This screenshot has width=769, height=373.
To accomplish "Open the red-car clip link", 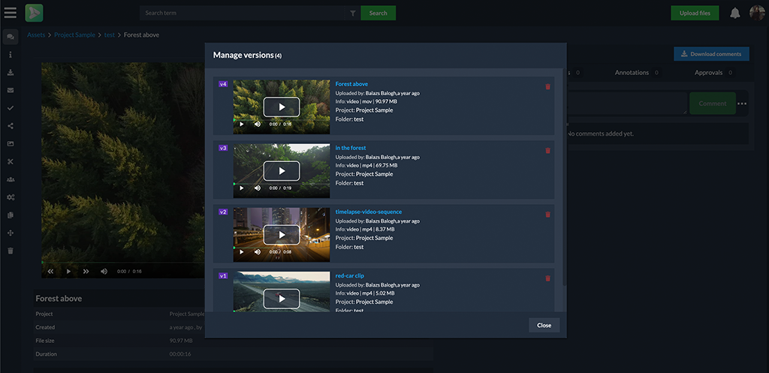I will (x=350, y=275).
